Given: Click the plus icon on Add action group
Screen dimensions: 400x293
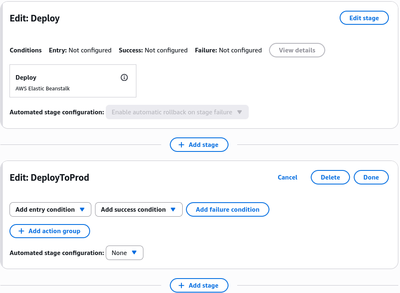Looking at the screenshot, I should click(x=21, y=231).
